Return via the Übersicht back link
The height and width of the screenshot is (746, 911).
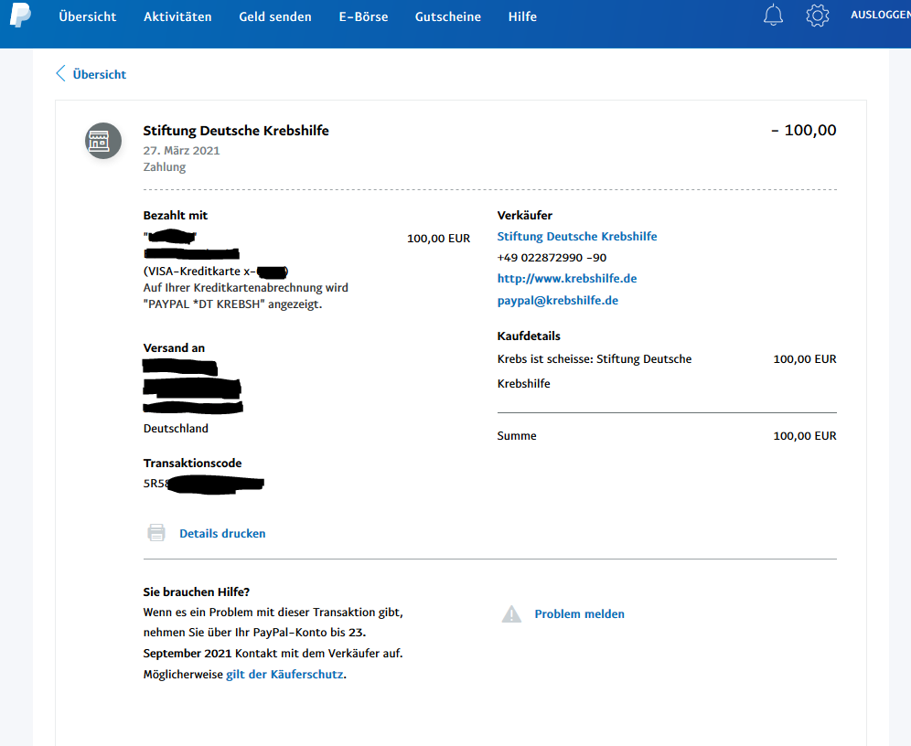tap(99, 74)
